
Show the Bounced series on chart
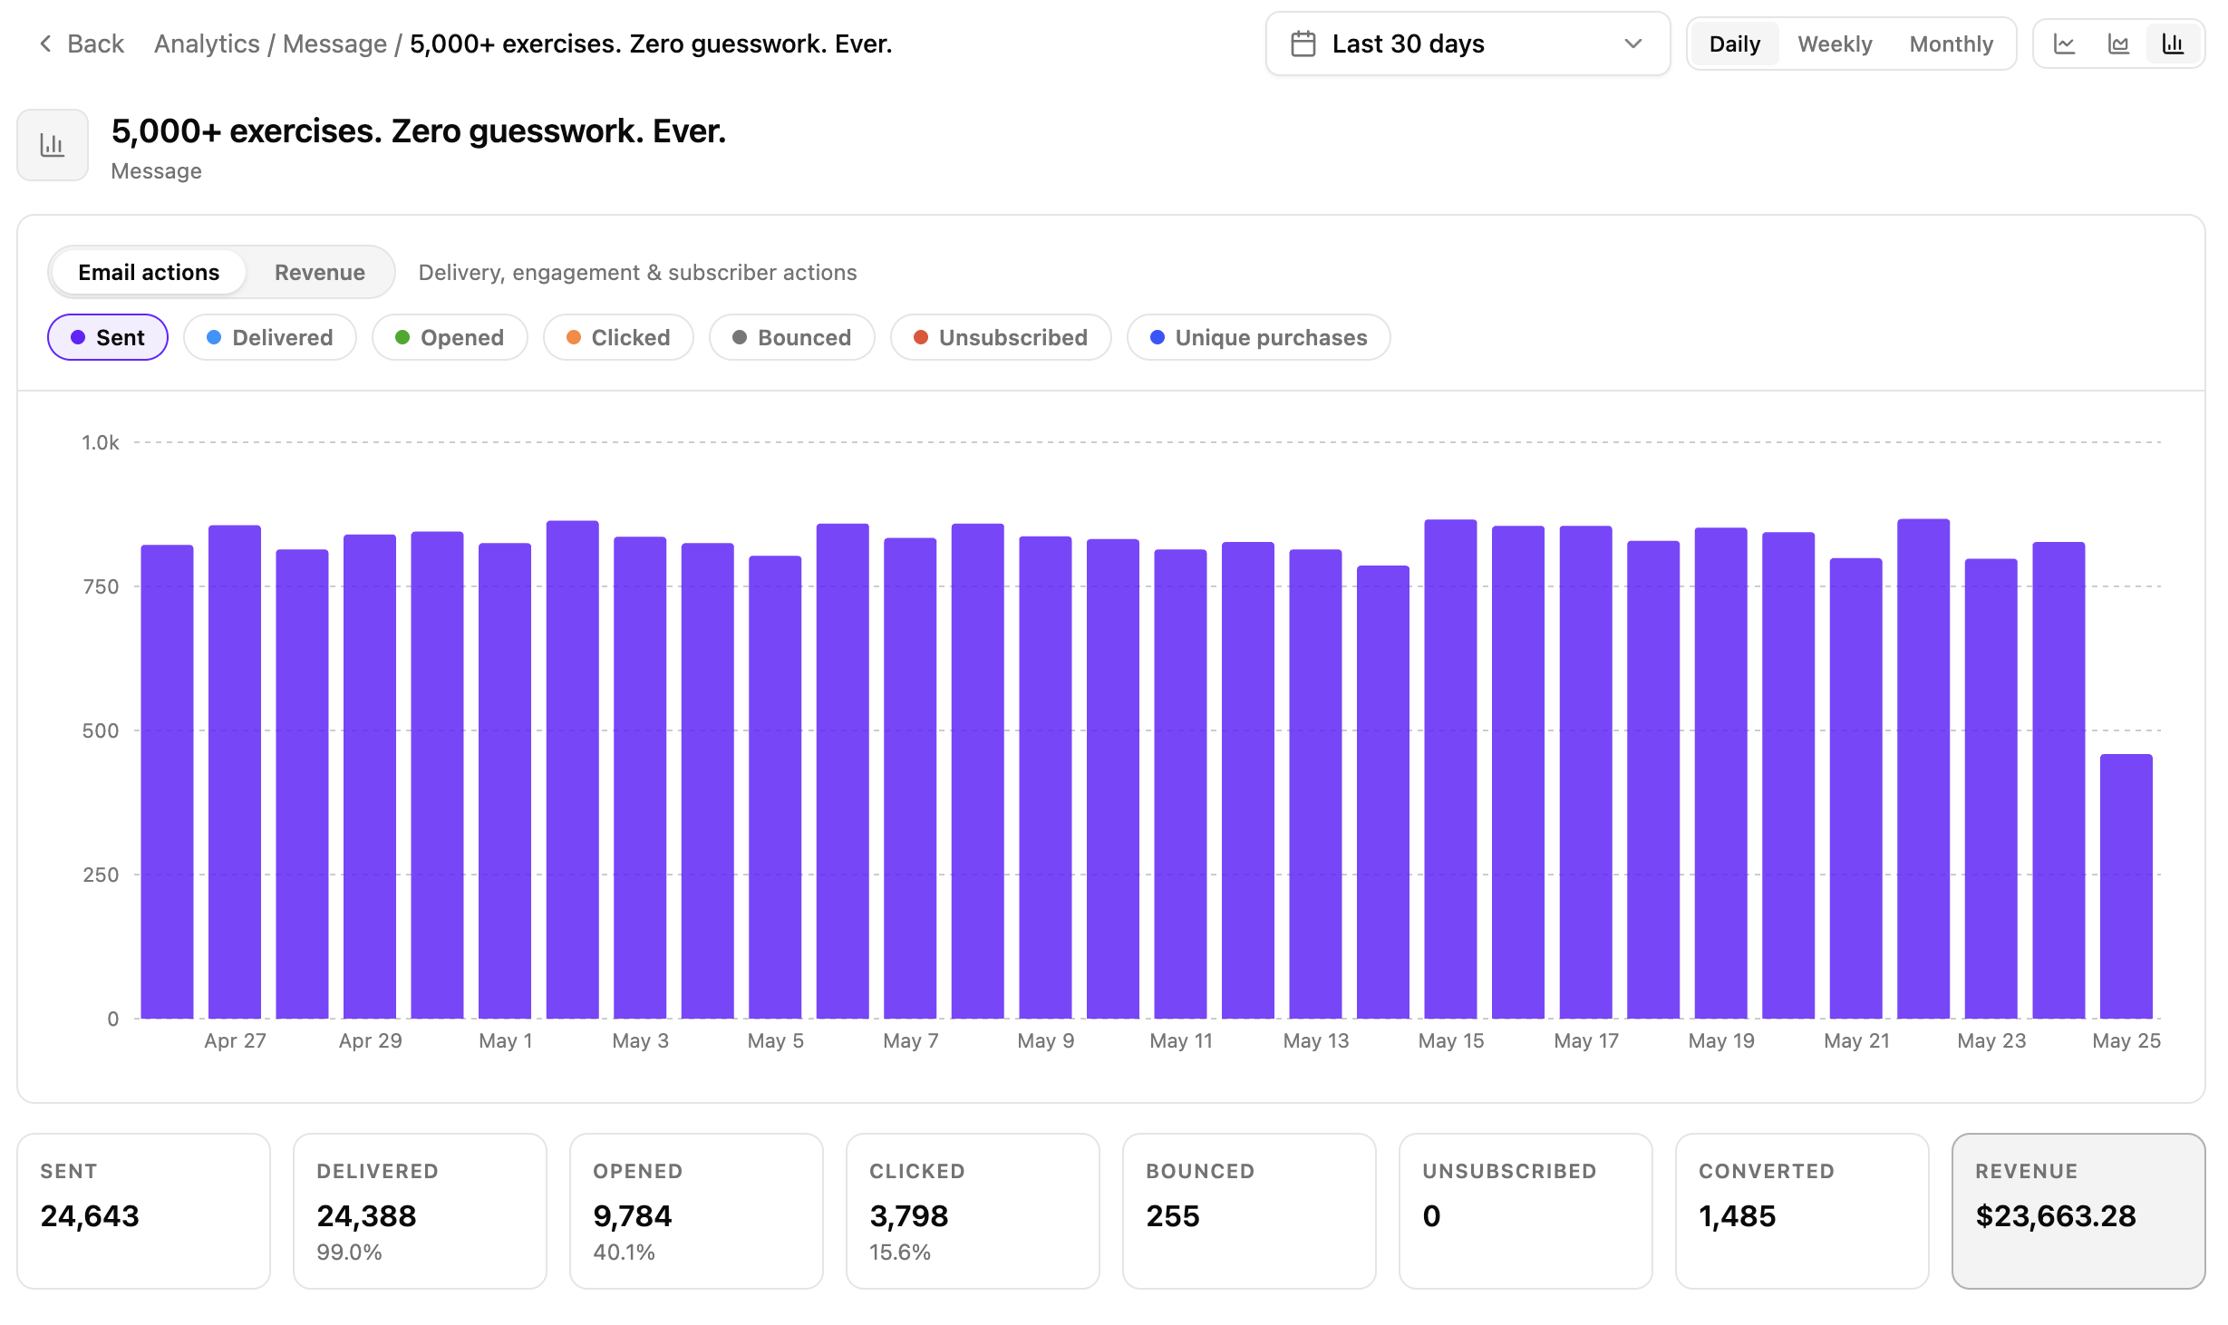tap(792, 337)
